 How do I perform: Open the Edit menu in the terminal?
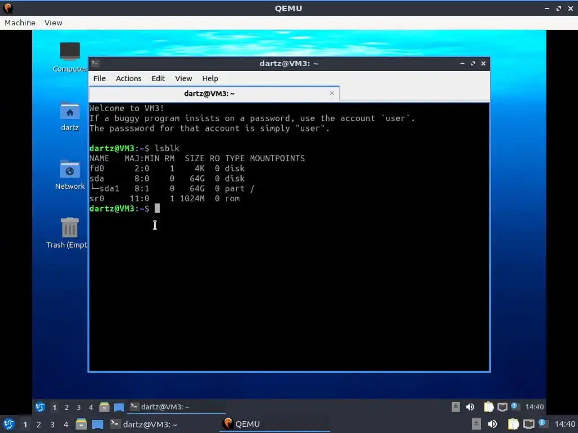click(x=158, y=78)
